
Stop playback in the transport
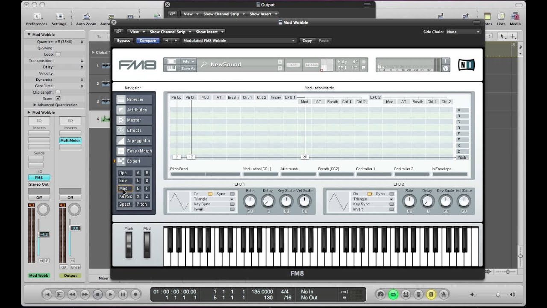click(97, 294)
